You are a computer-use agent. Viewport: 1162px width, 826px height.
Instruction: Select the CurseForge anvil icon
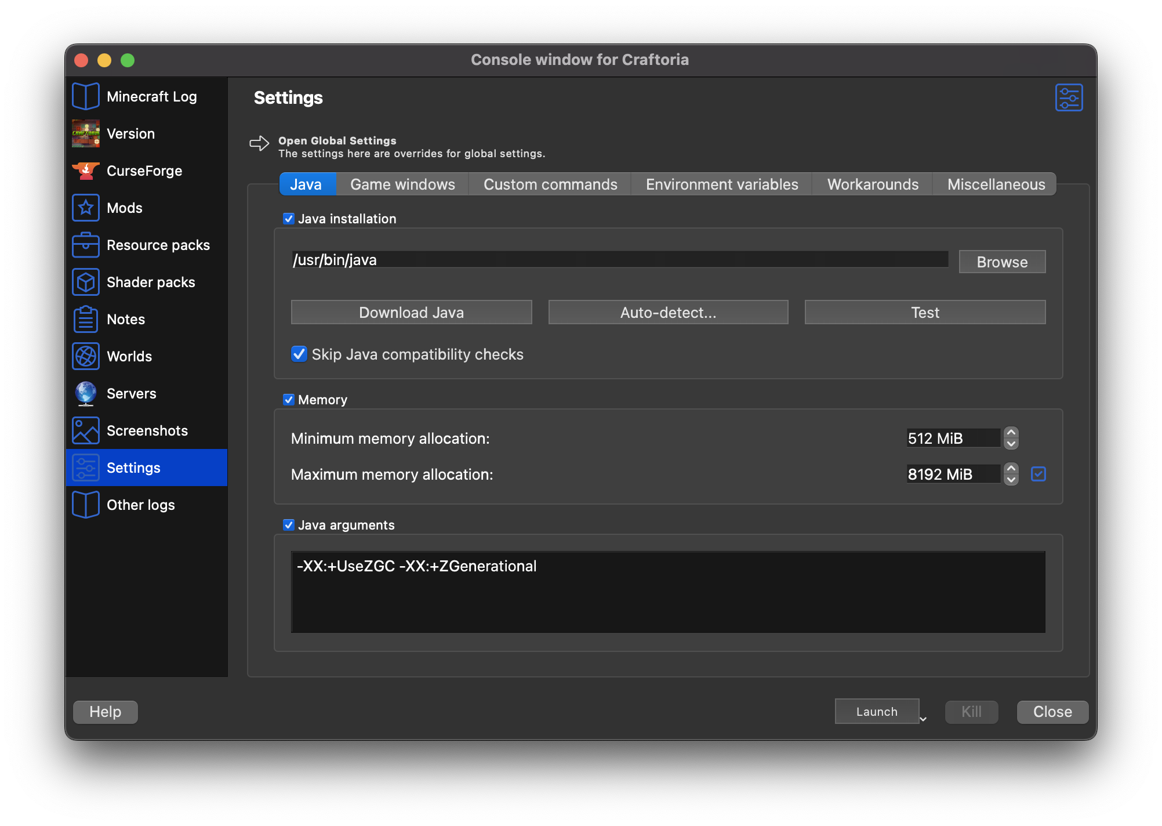coord(86,171)
